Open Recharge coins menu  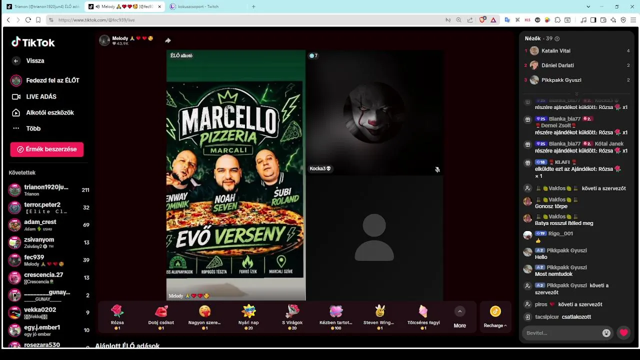pyautogui.click(x=495, y=317)
